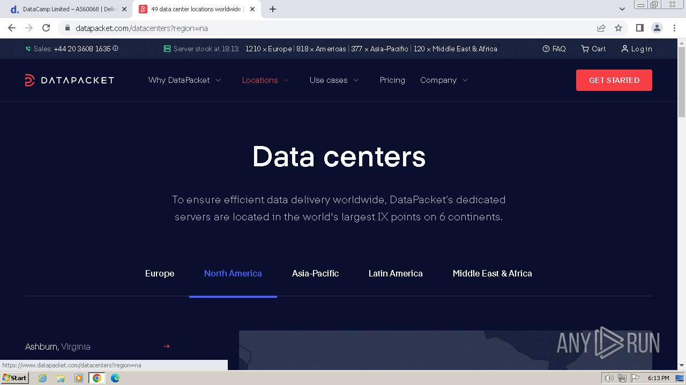Open the Ashburn, Virginia location
This screenshot has width=686, height=385.
click(97, 346)
